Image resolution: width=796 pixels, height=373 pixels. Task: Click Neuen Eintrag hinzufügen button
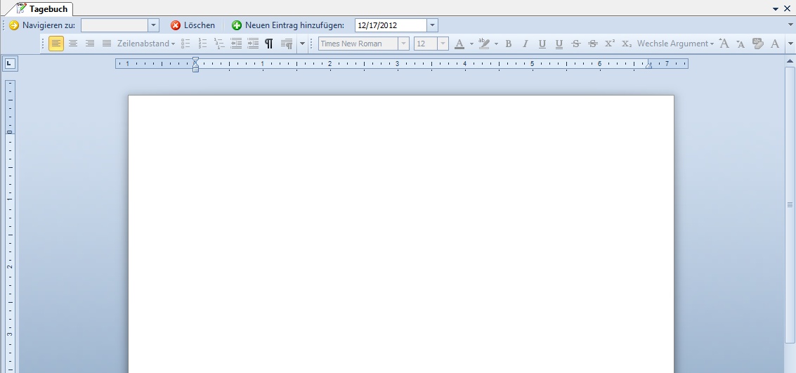tap(288, 25)
